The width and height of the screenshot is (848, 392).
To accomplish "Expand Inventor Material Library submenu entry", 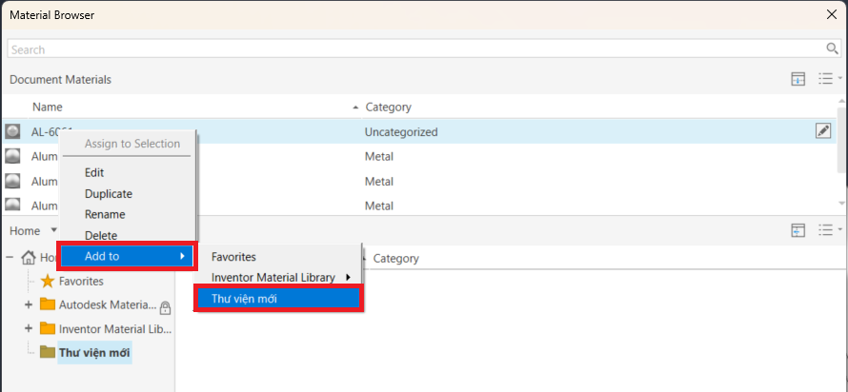I will point(280,278).
